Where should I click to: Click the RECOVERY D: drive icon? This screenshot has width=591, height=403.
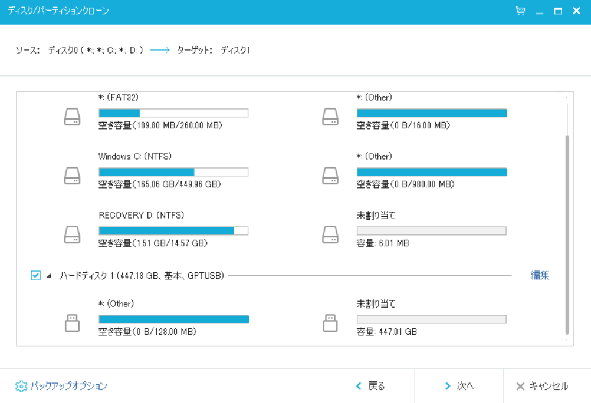(x=72, y=235)
